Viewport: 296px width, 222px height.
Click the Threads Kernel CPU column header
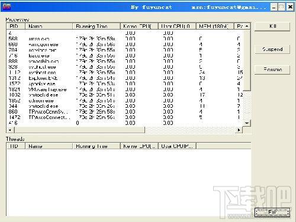(x=139, y=146)
